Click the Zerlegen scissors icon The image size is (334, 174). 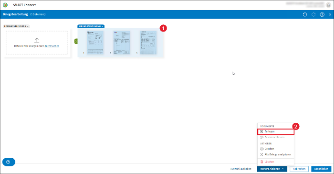[261, 131]
